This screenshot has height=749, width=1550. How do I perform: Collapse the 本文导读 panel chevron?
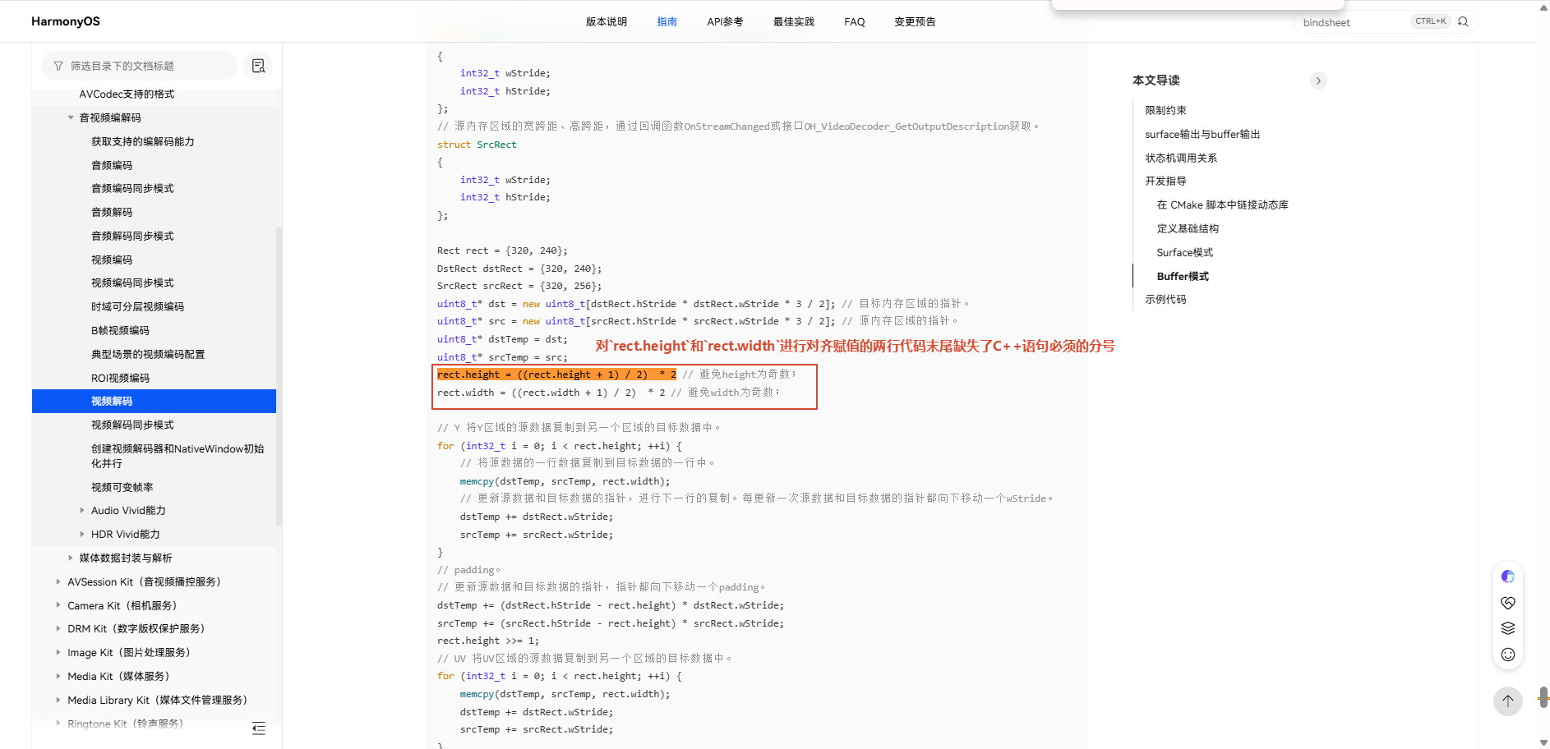(x=1318, y=80)
